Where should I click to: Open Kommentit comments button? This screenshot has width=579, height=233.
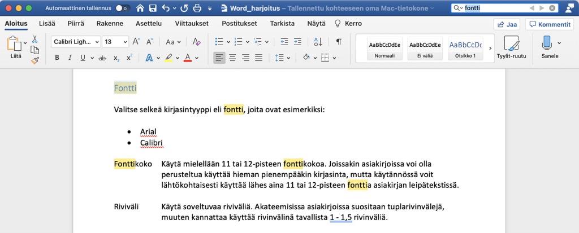[550, 24]
